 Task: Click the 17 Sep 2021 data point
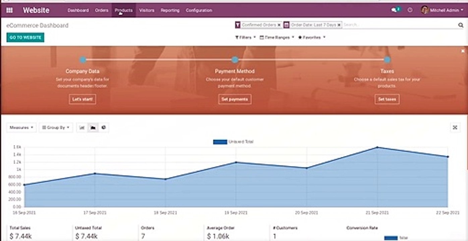tap(95, 173)
